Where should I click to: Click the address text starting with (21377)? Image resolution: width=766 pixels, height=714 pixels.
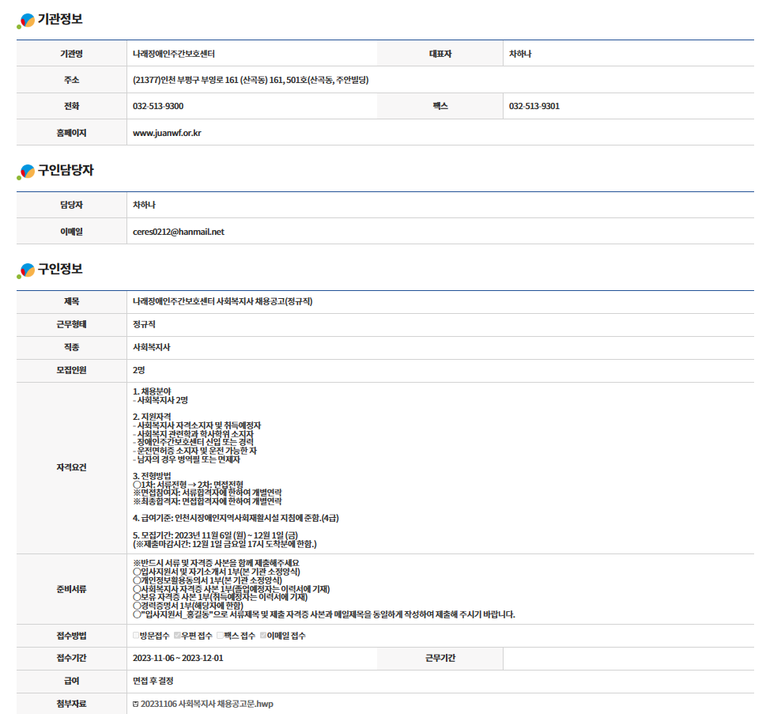[x=251, y=80]
